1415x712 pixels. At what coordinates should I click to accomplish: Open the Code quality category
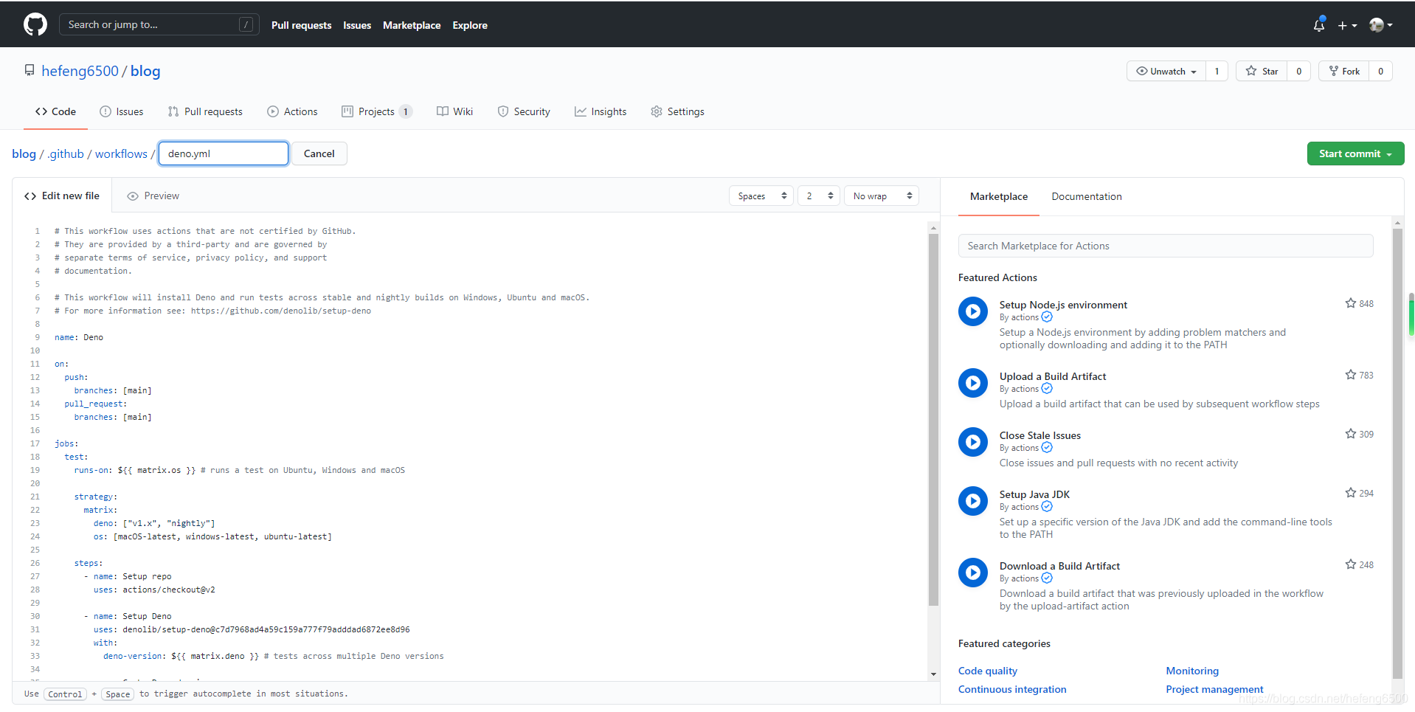[987, 671]
